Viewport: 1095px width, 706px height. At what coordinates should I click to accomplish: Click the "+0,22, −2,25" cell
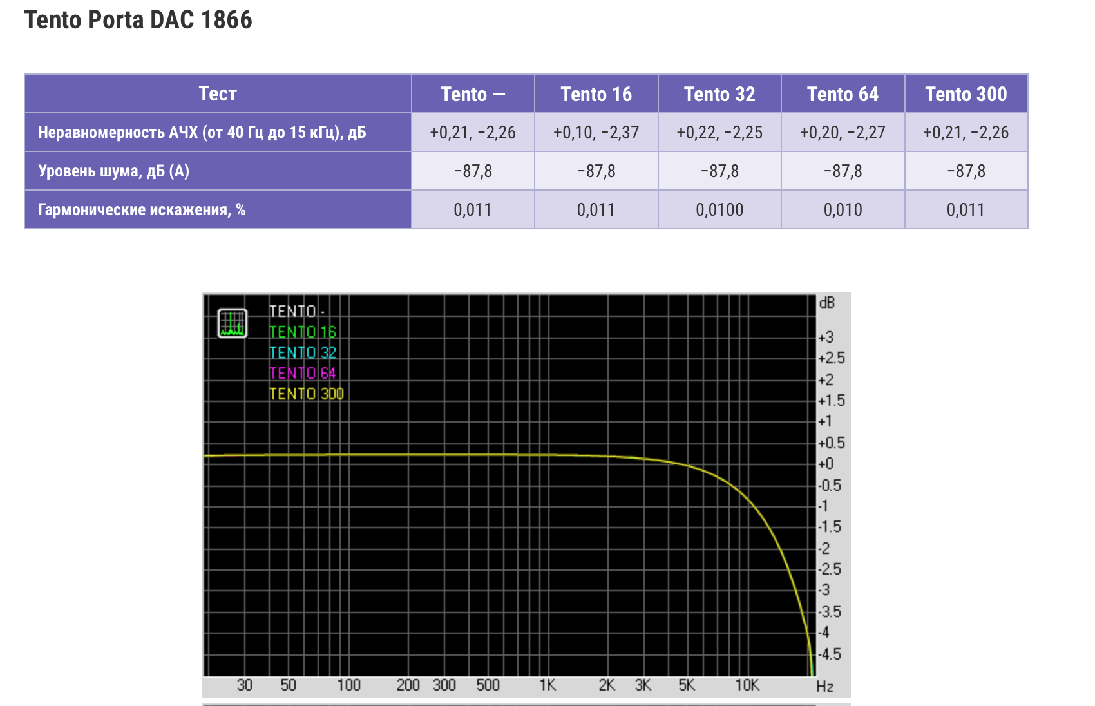click(x=719, y=133)
